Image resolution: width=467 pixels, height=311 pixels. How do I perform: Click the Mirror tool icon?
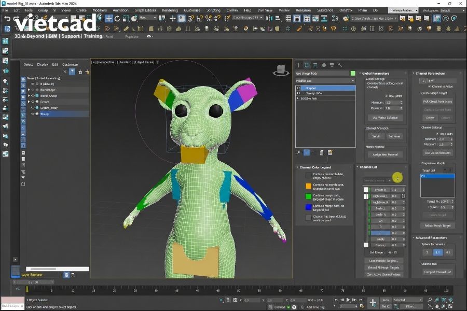[269, 19]
